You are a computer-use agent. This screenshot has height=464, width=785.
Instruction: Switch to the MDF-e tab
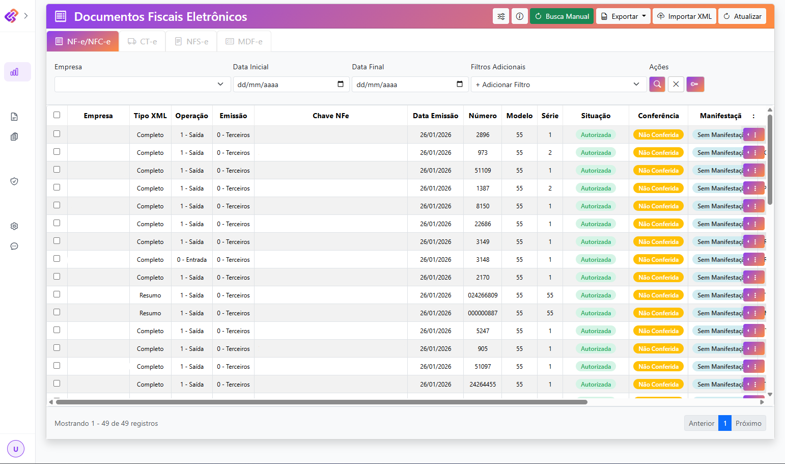point(244,41)
